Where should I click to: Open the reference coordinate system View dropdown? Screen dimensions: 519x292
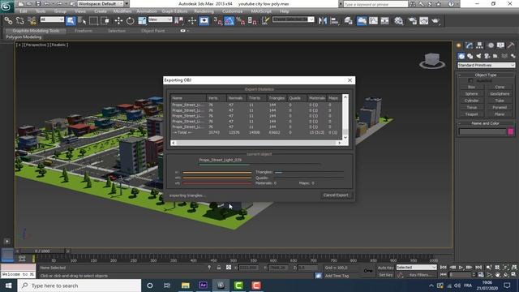tap(161, 19)
